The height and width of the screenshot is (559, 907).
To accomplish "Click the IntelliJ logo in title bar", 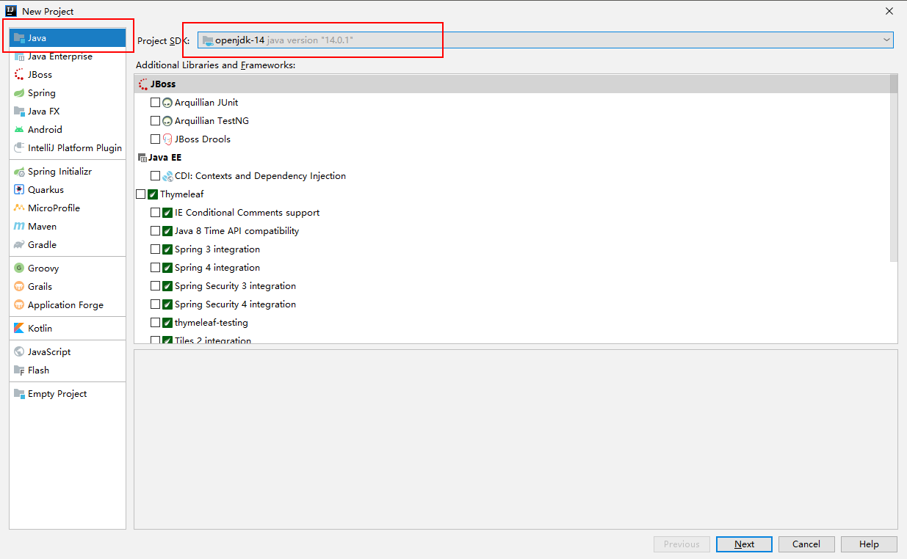I will pyautogui.click(x=11, y=11).
